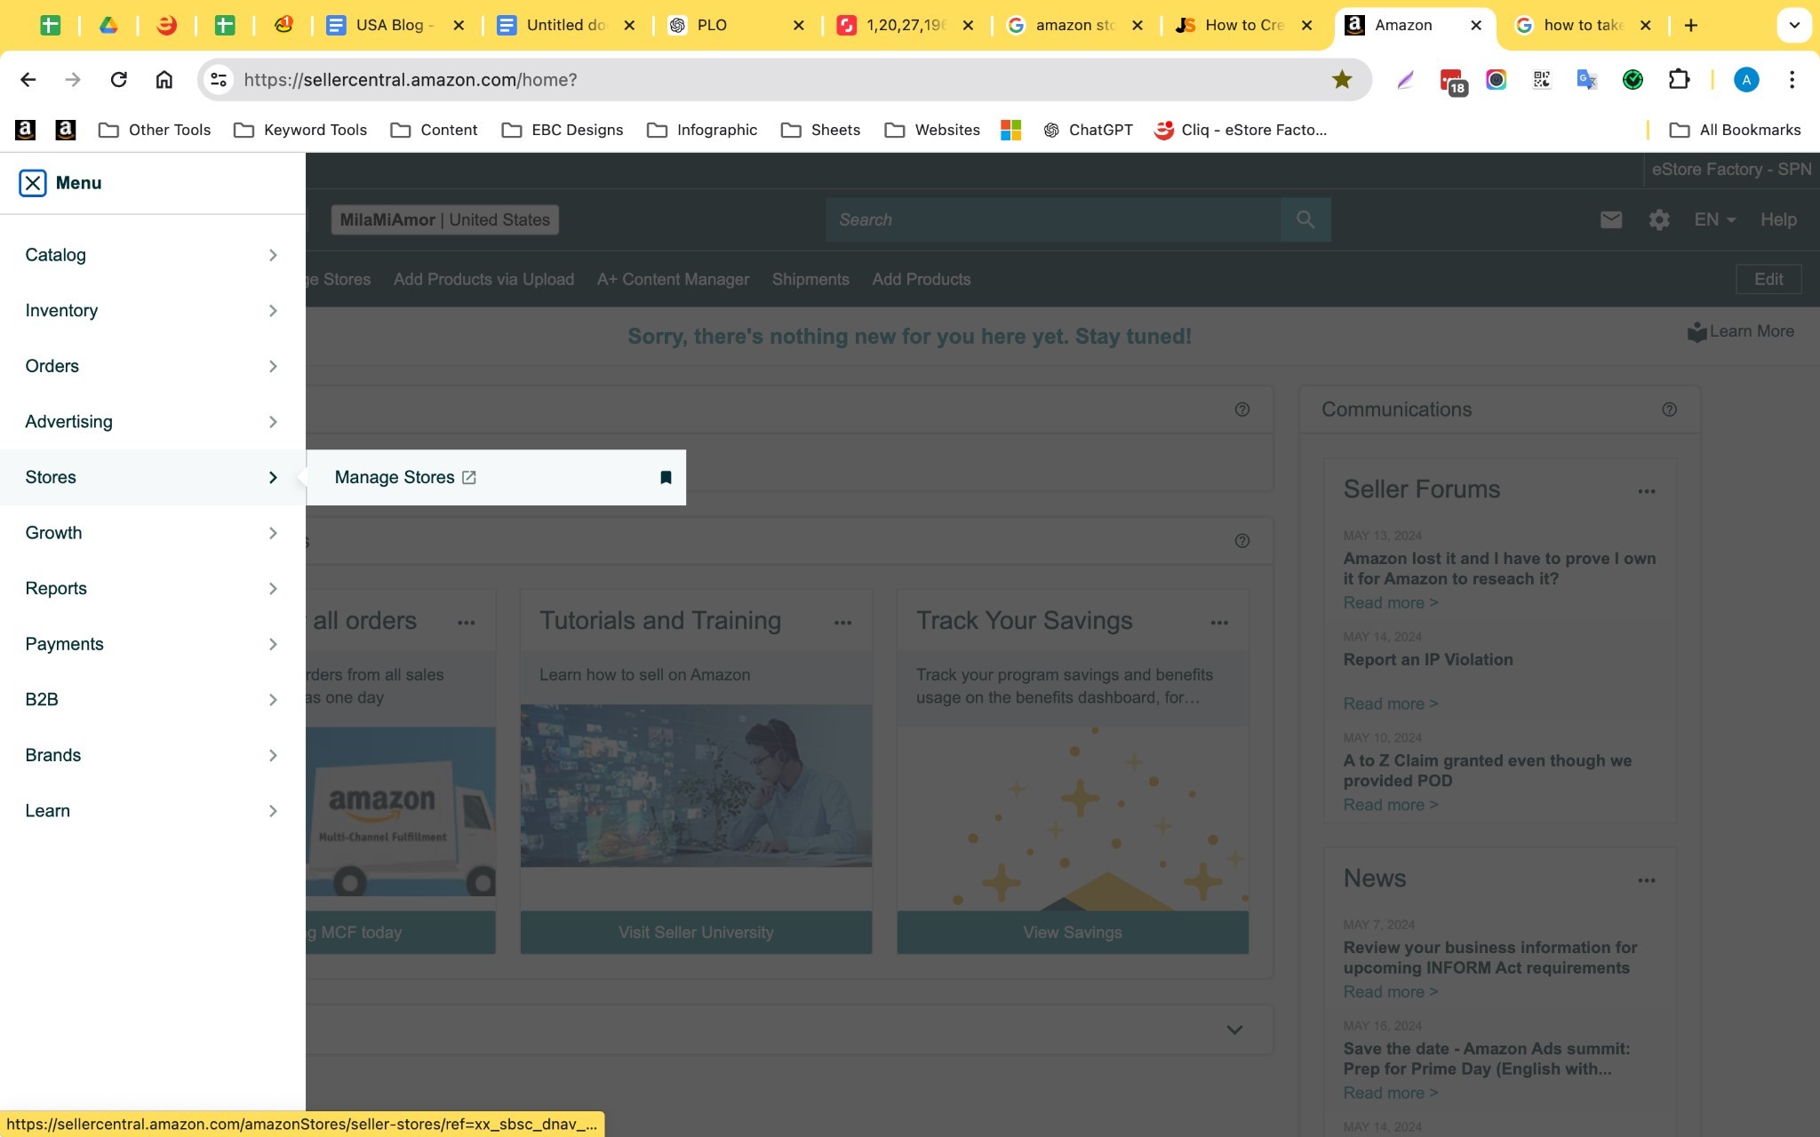Click the Microsoft bookmark icon

coord(1010,130)
